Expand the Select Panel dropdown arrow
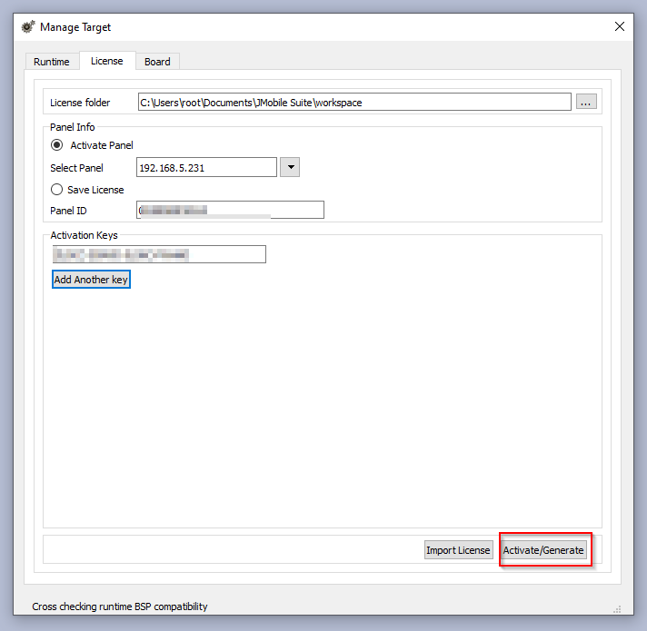This screenshot has height=631, width=647. click(x=289, y=167)
